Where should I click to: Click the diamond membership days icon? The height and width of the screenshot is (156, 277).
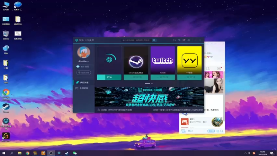point(78,67)
